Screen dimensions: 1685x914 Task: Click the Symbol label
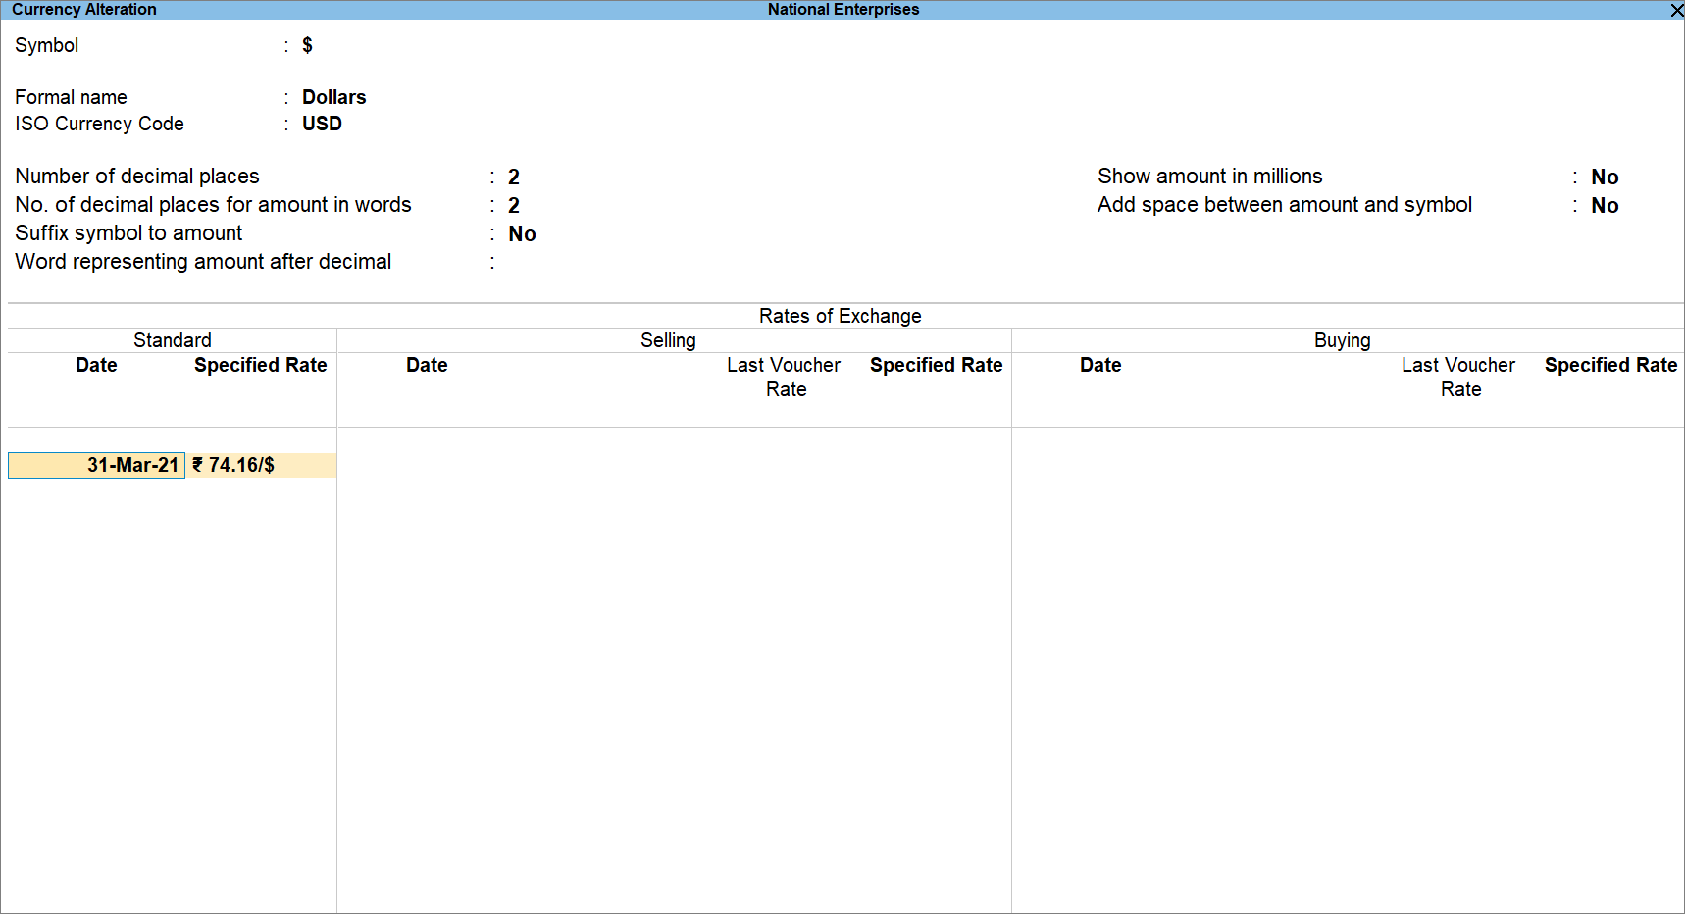tap(46, 45)
